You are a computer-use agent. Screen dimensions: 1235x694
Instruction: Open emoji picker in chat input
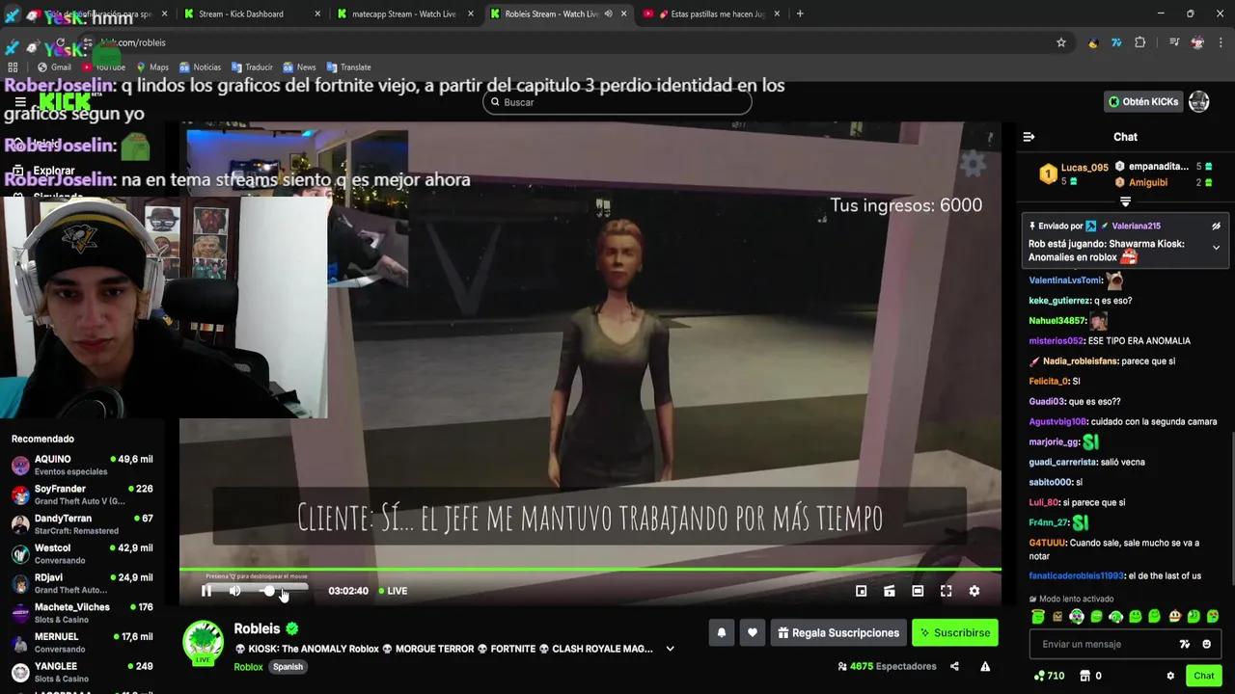(1206, 644)
